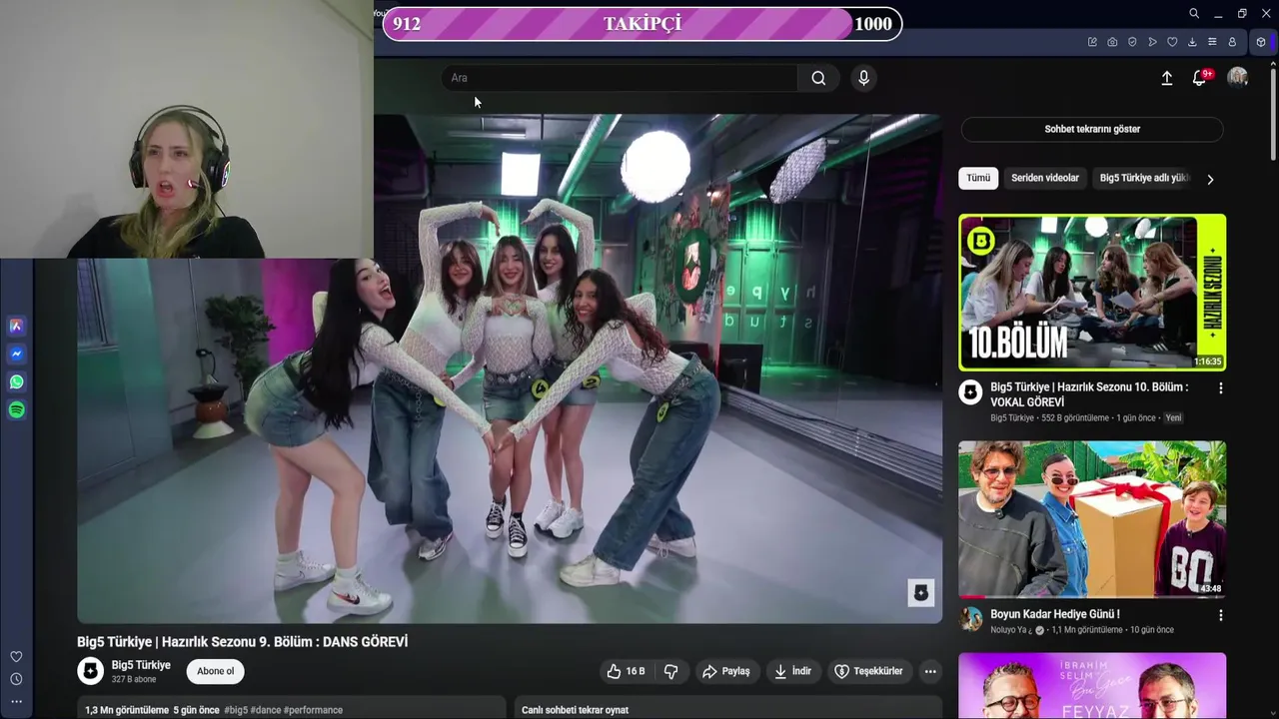Download video using İndir button

[792, 671]
